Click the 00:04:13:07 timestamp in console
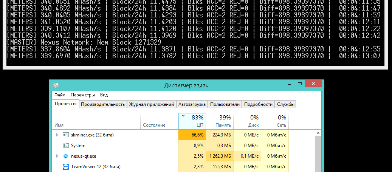Screen dimensions: 392x172 click(360, 56)
